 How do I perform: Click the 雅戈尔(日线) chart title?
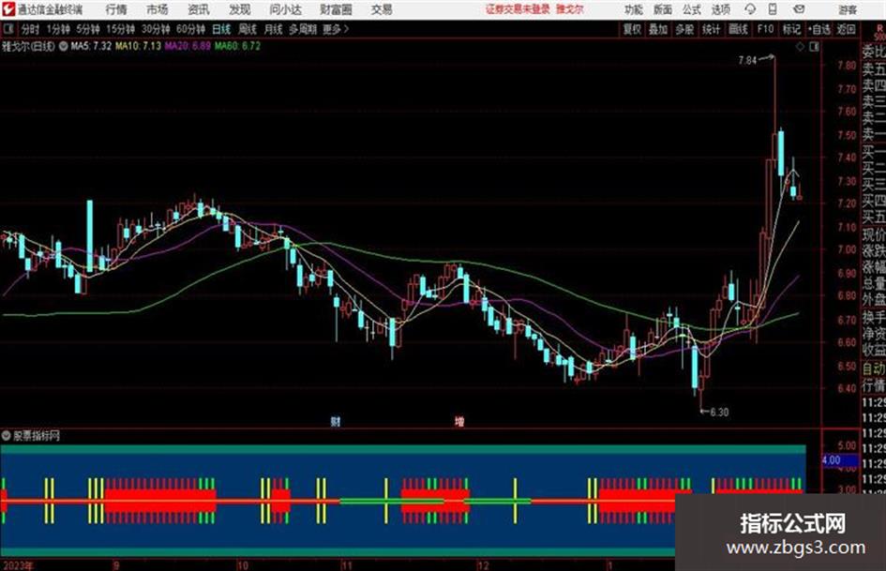click(x=28, y=46)
